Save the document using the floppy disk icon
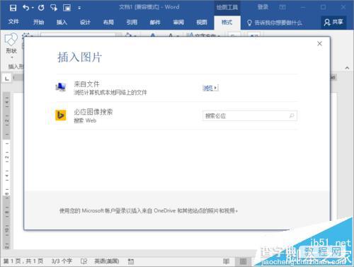 point(13,8)
